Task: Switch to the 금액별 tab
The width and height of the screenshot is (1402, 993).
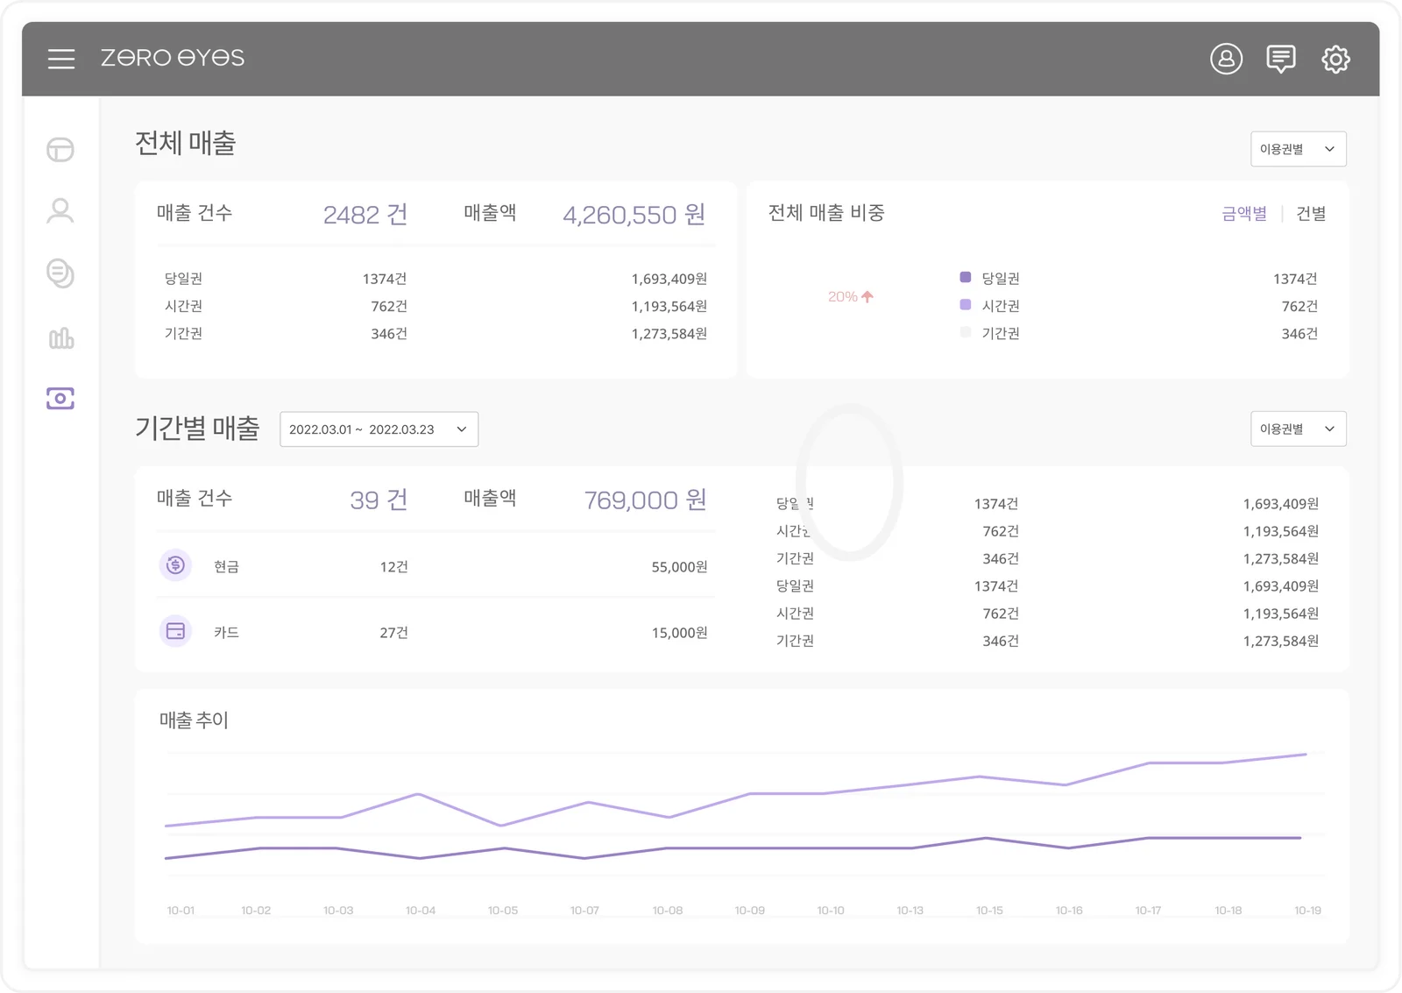Action: [1244, 214]
